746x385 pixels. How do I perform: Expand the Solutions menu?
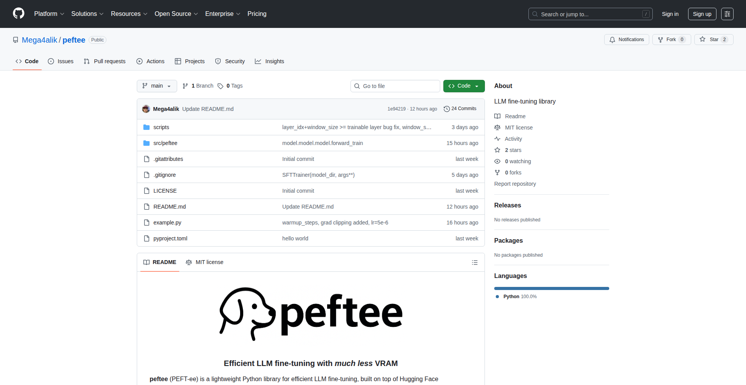pos(87,14)
